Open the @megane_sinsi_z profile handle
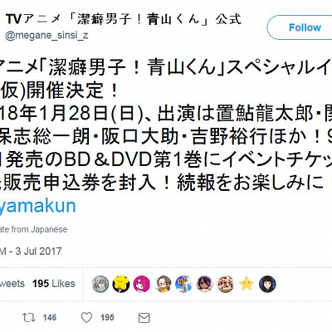This screenshot has height=332, width=332. tap(46, 36)
